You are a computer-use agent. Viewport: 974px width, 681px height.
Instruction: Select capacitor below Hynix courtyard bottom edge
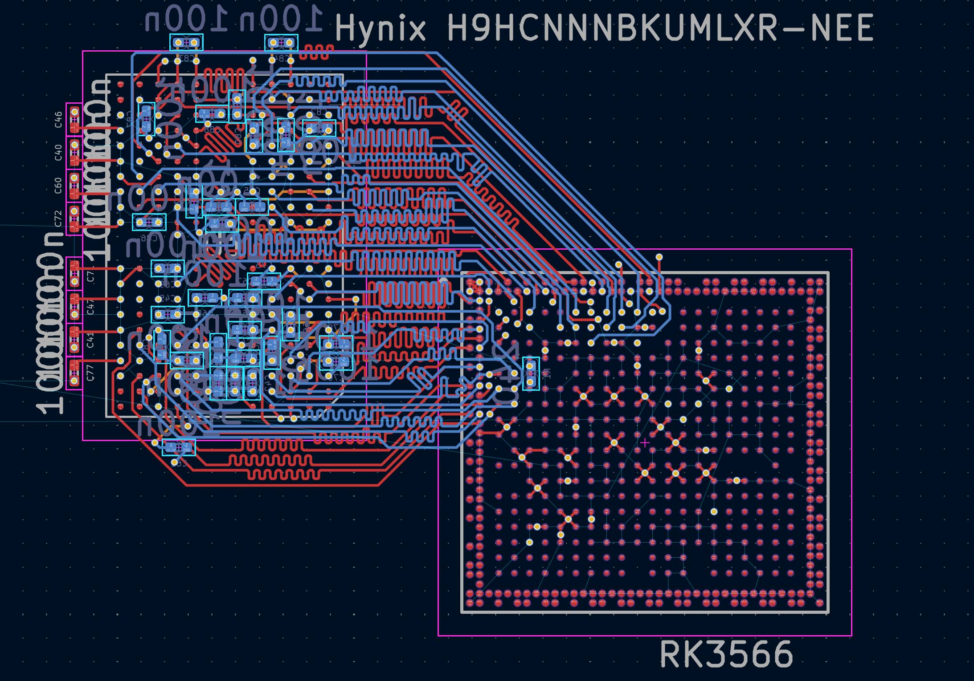(x=179, y=447)
